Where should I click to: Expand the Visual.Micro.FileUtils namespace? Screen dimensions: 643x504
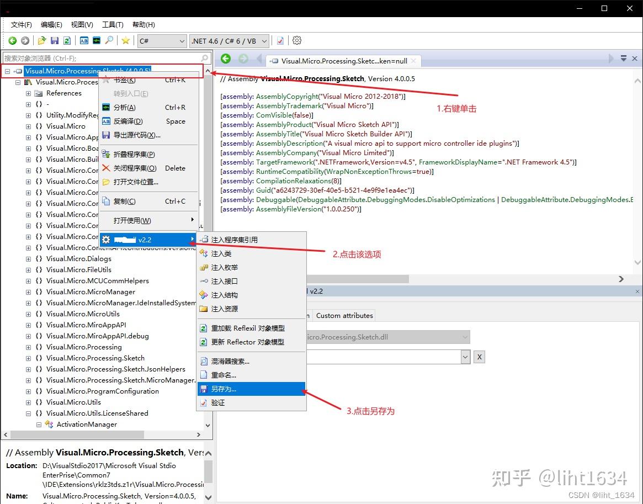click(28, 270)
